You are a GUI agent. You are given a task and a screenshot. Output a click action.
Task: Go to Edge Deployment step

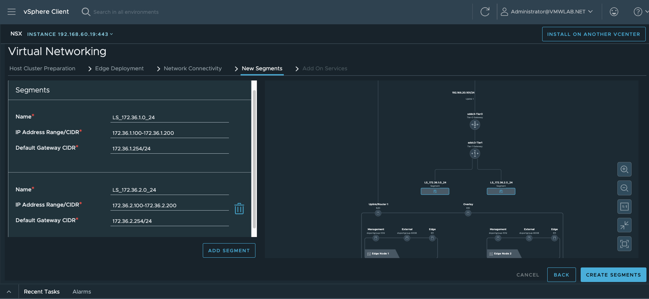pos(119,68)
